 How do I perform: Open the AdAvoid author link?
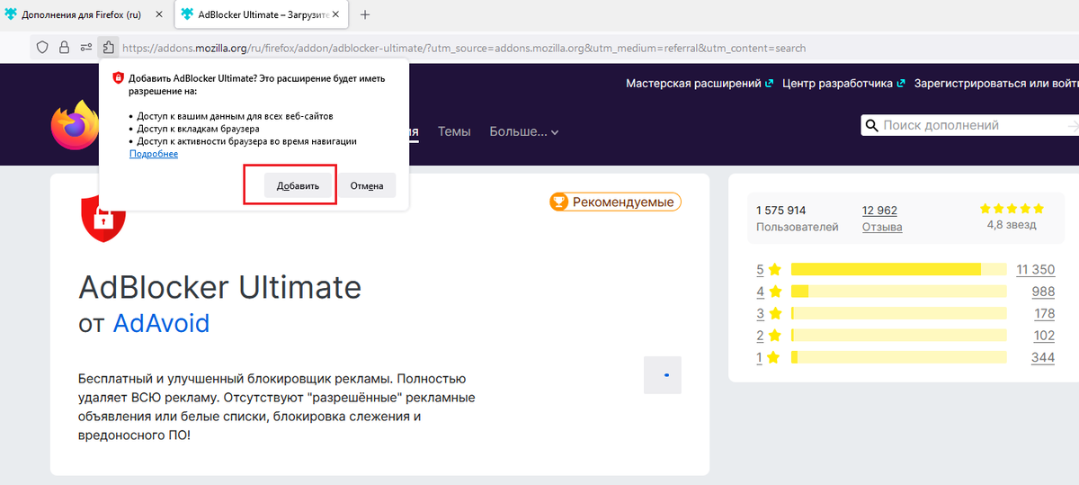(x=161, y=323)
